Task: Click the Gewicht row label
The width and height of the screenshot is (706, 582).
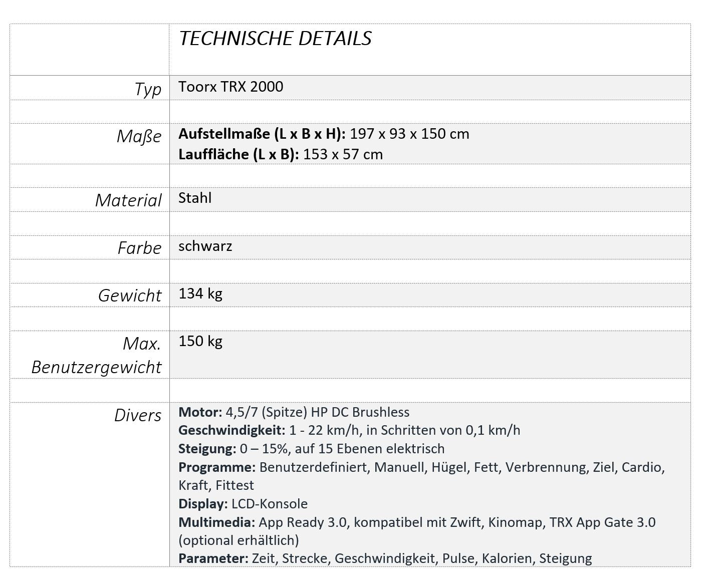Action: [x=130, y=296]
